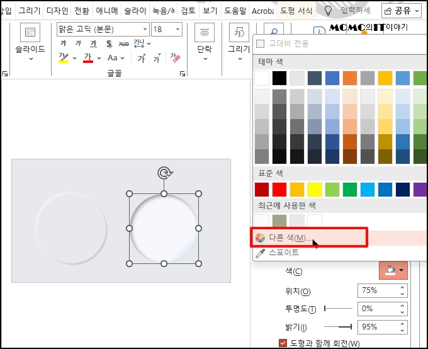Select standard yellow color swatch
This screenshot has width=428, height=349.
coord(315,190)
